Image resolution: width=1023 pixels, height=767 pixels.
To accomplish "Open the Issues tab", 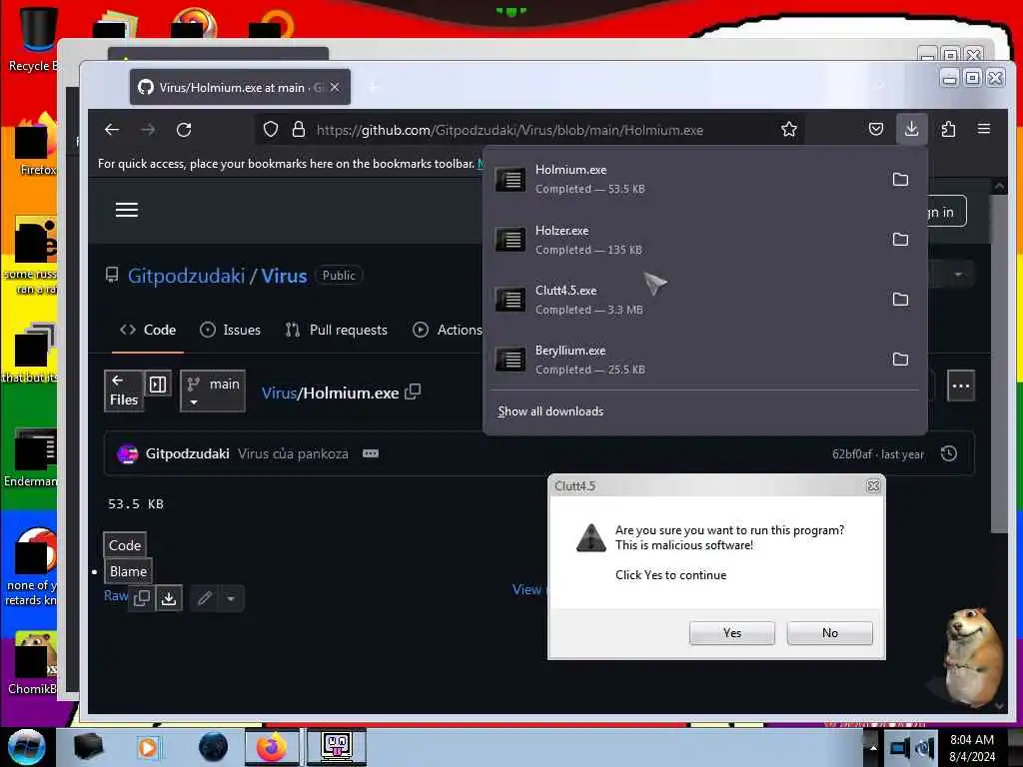I will pyautogui.click(x=231, y=330).
